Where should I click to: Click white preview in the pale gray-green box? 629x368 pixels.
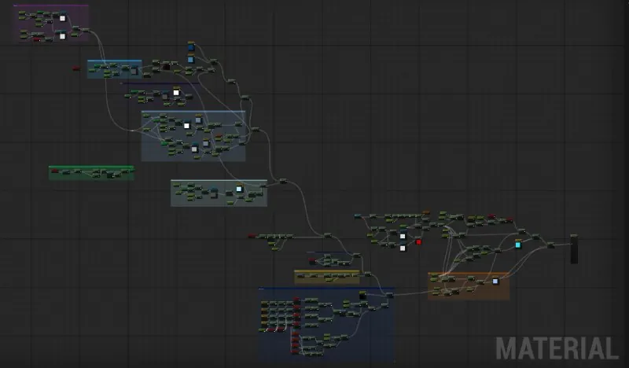click(x=239, y=188)
